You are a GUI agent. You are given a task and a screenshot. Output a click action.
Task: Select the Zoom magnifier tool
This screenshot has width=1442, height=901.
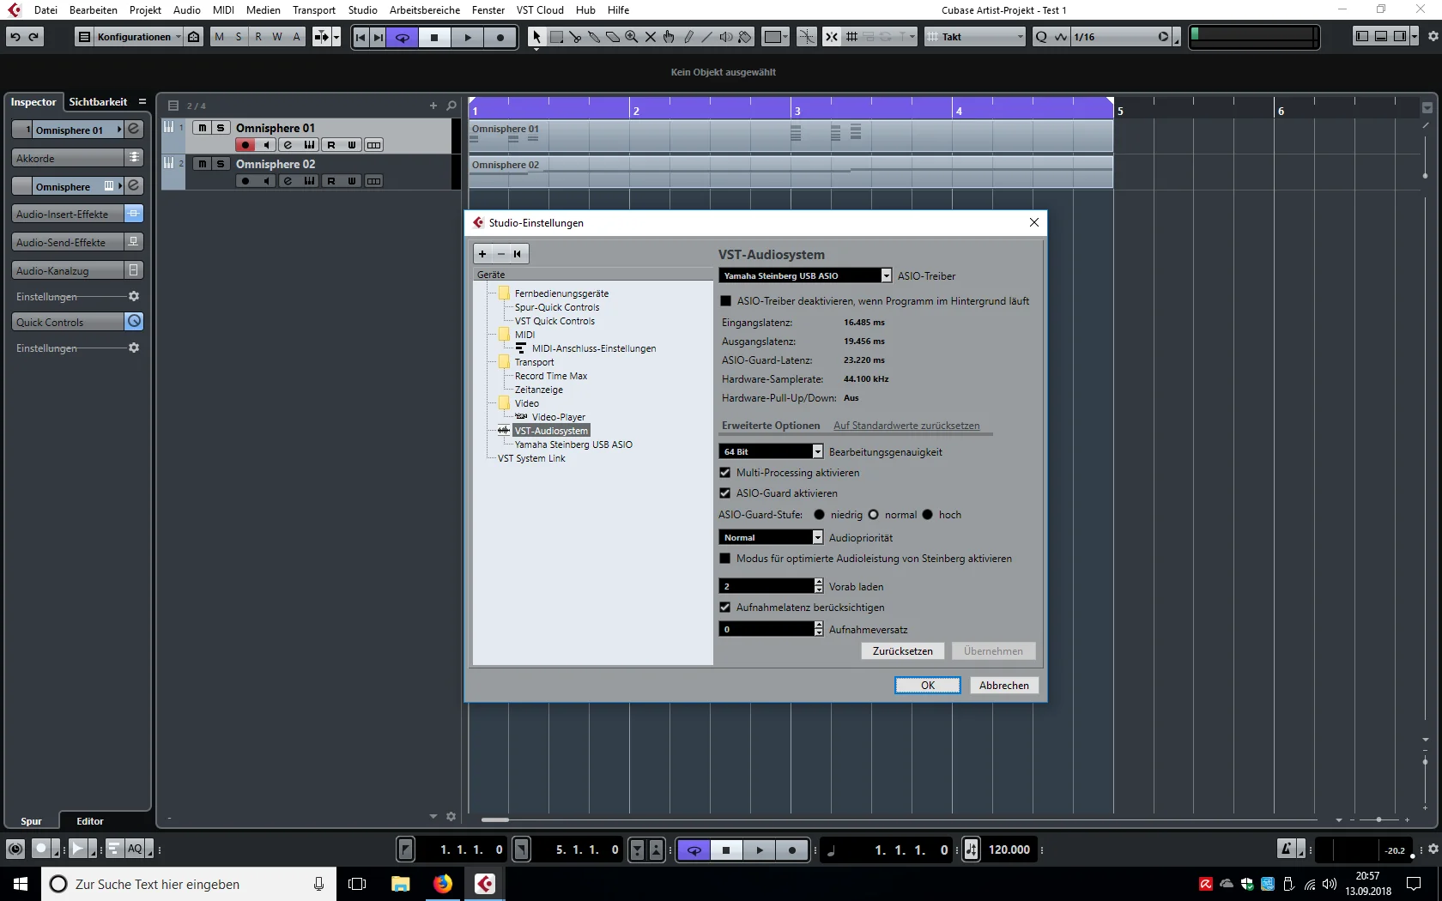pos(632,37)
